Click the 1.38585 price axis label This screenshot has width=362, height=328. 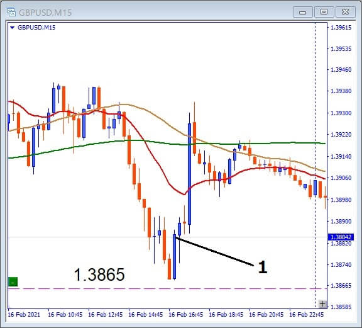(x=341, y=307)
